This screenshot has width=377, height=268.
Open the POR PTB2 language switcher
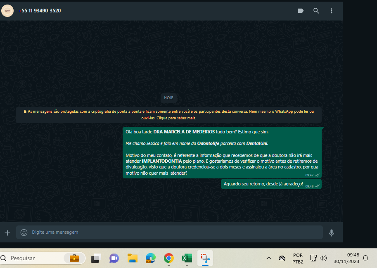pos(298,258)
